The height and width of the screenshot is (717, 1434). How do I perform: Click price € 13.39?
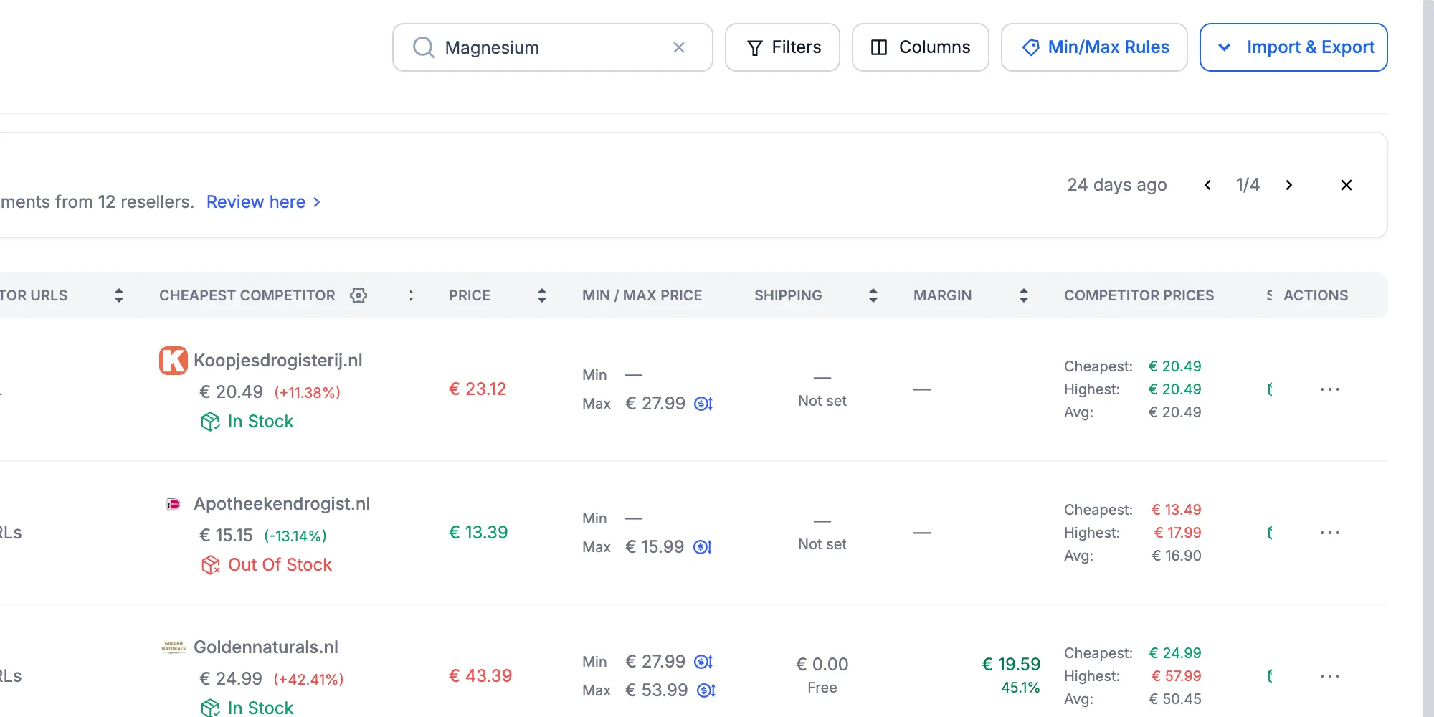point(478,533)
